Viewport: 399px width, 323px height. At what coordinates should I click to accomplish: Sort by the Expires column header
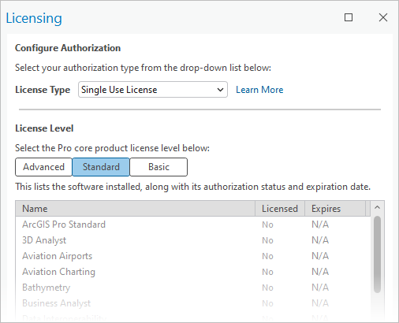tap(335, 209)
